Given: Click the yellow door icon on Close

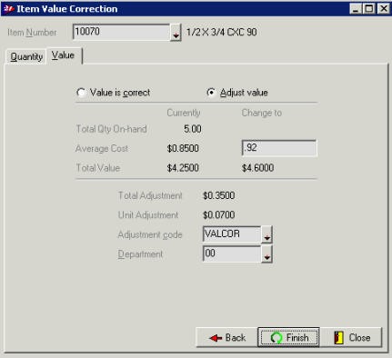Looking at the screenshot, I should point(339,338).
